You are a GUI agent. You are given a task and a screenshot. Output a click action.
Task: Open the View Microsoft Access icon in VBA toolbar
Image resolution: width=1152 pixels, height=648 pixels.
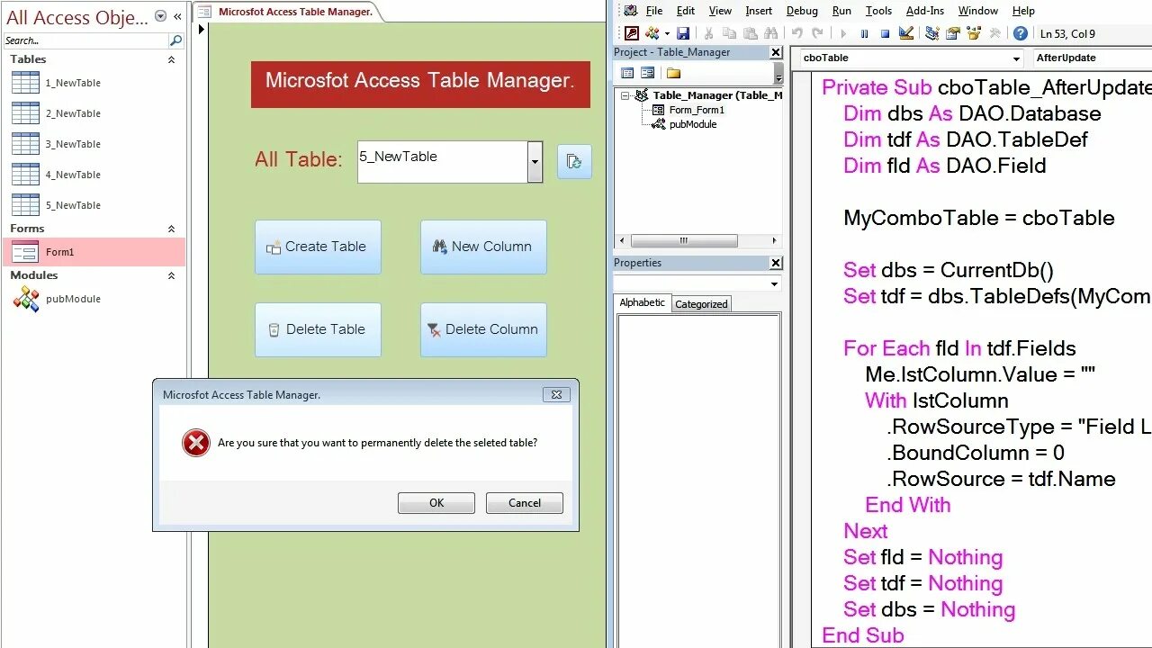coord(631,33)
